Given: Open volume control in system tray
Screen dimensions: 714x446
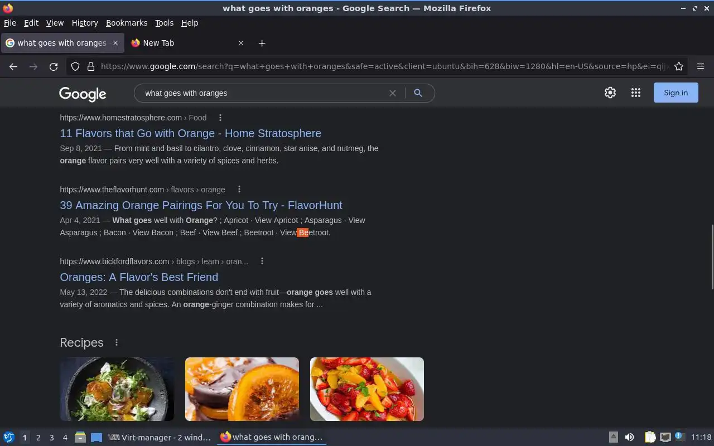Looking at the screenshot, I should [629, 437].
